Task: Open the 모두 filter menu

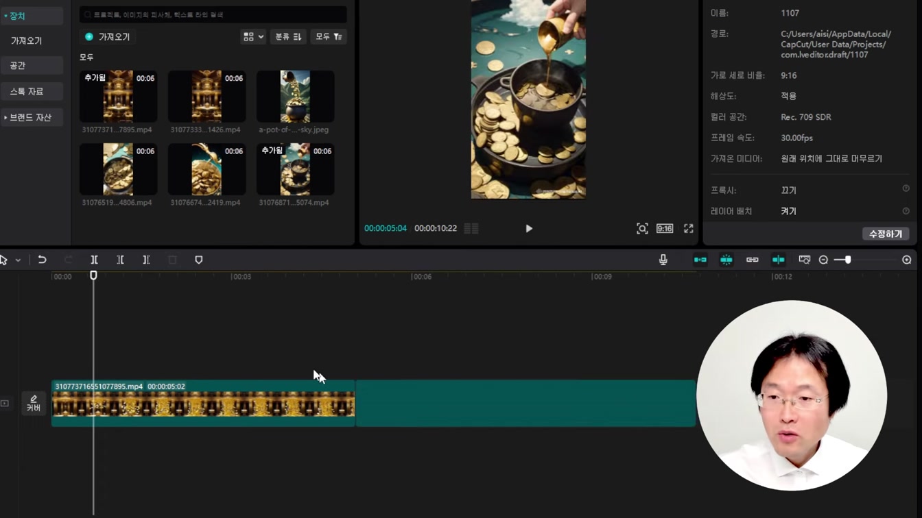Action: [x=329, y=36]
